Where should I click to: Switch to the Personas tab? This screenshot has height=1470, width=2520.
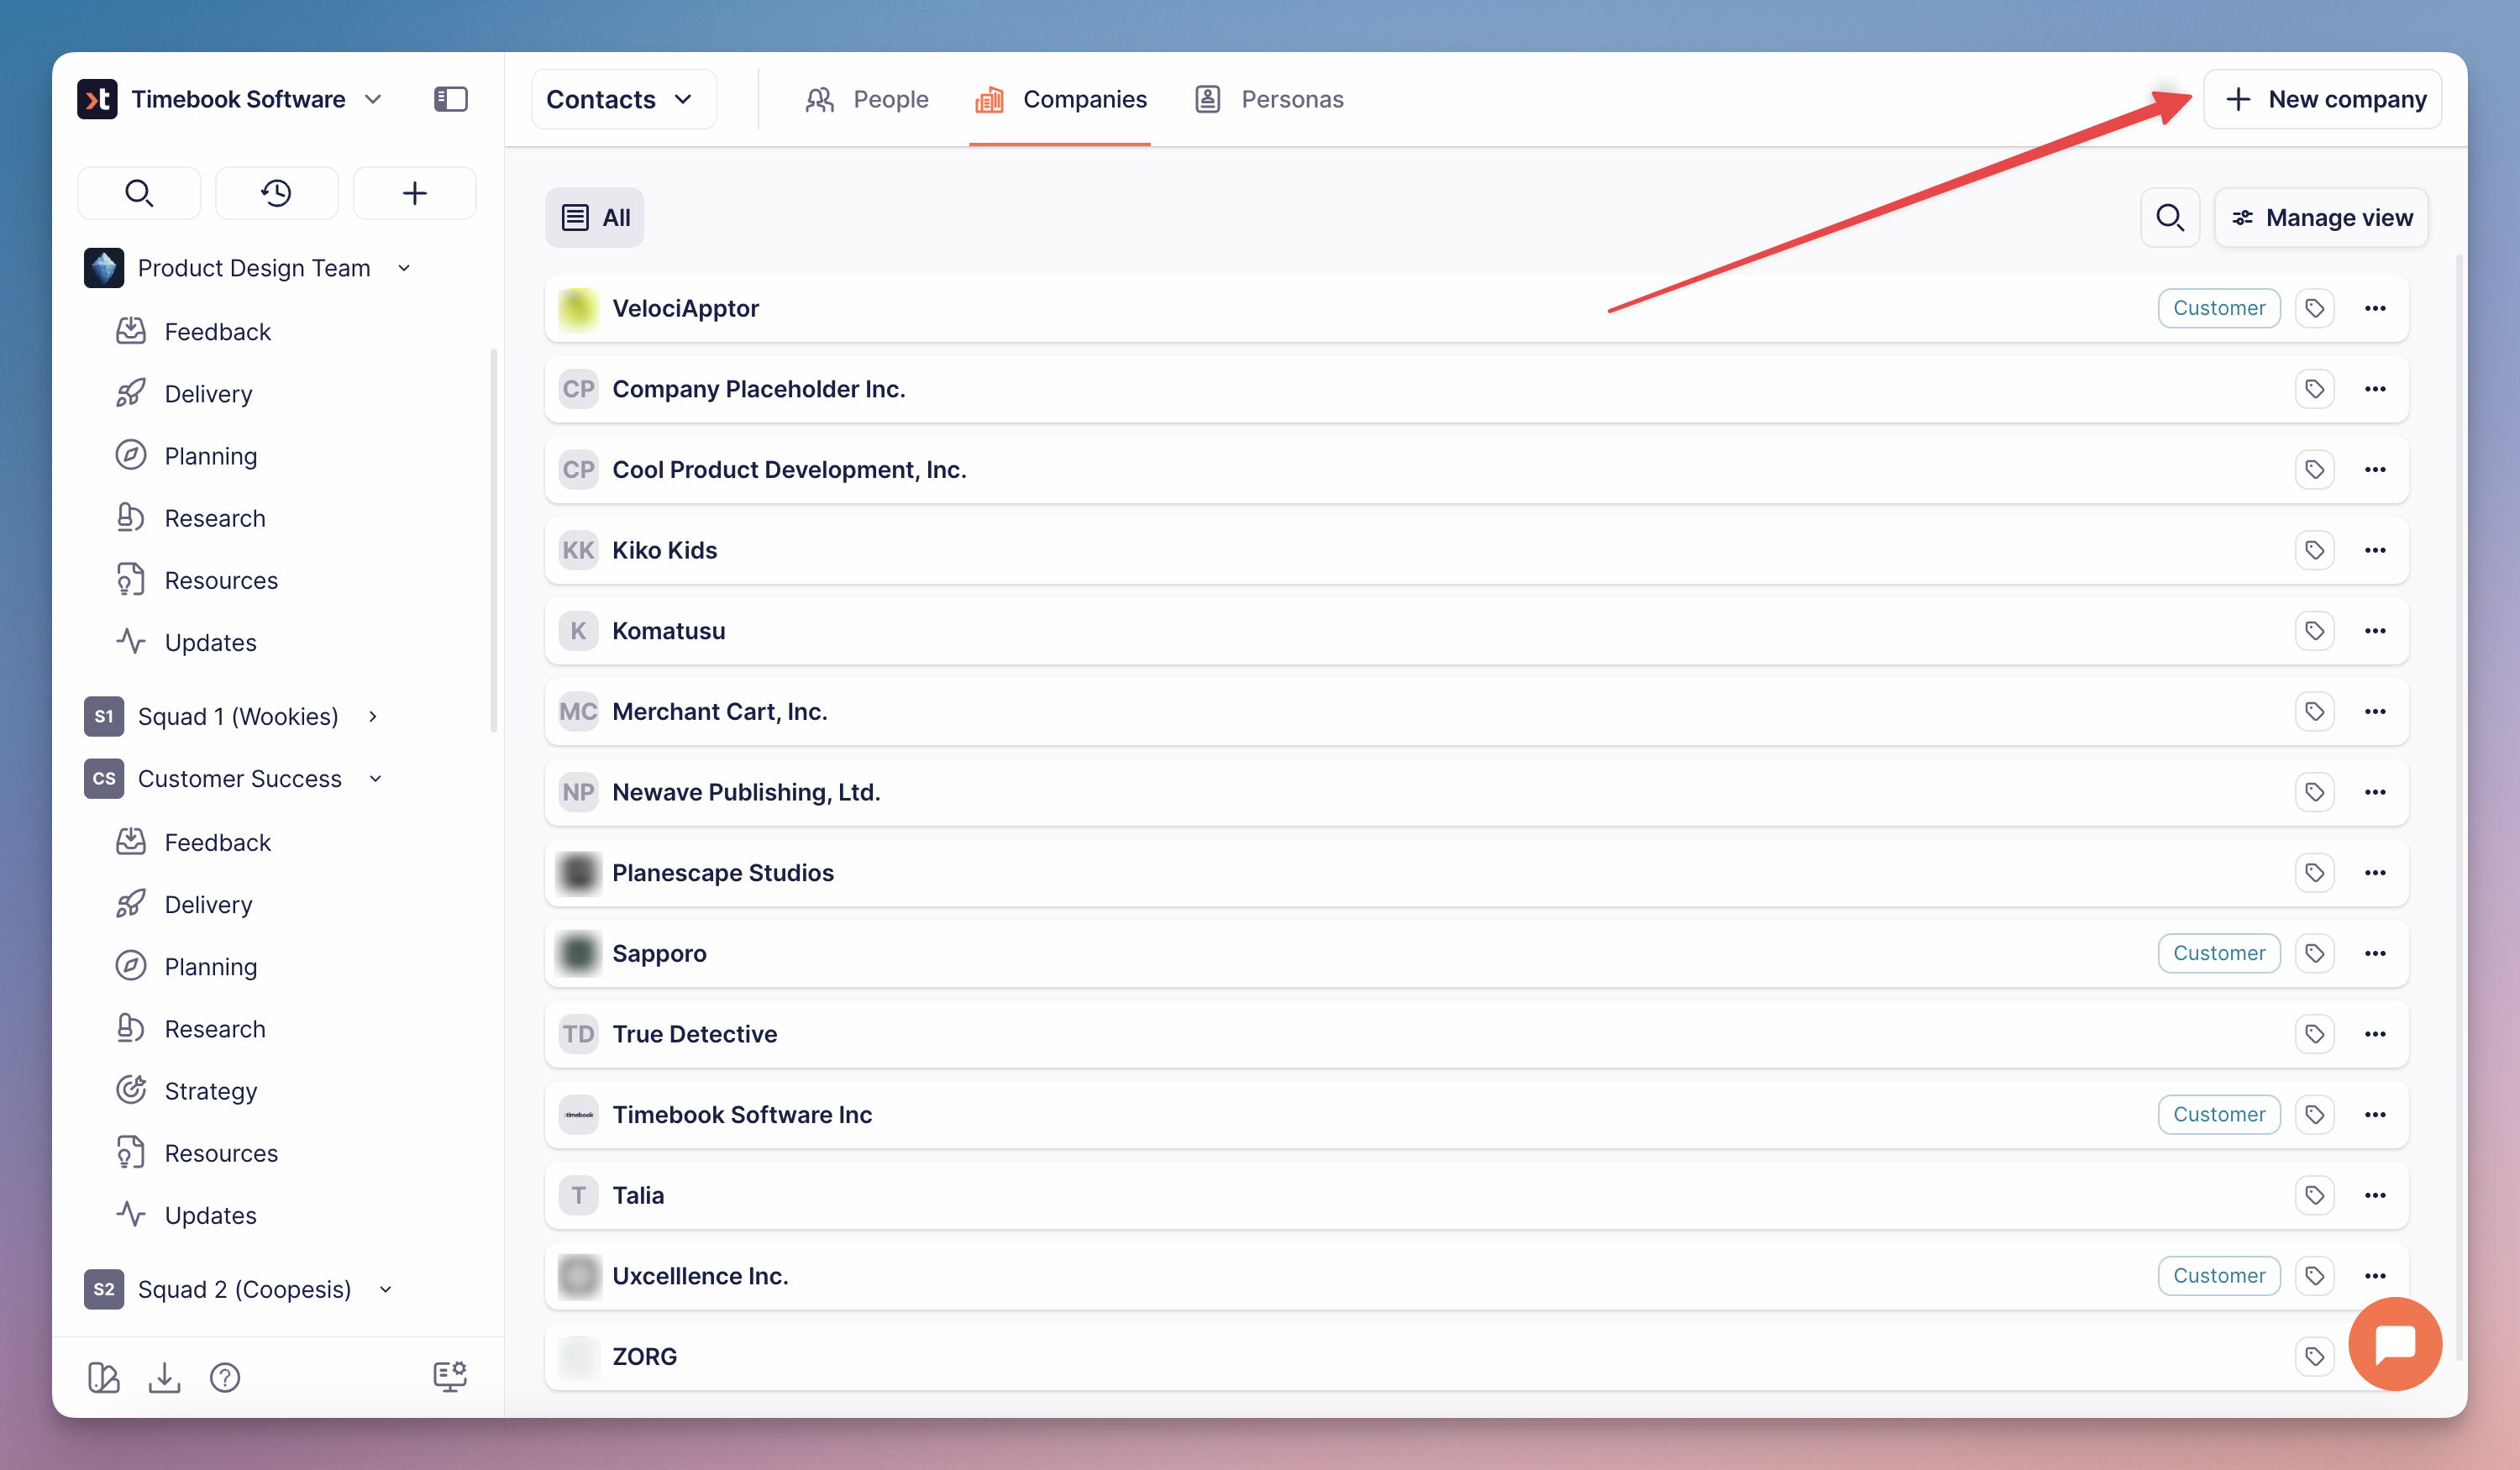pyautogui.click(x=1269, y=99)
